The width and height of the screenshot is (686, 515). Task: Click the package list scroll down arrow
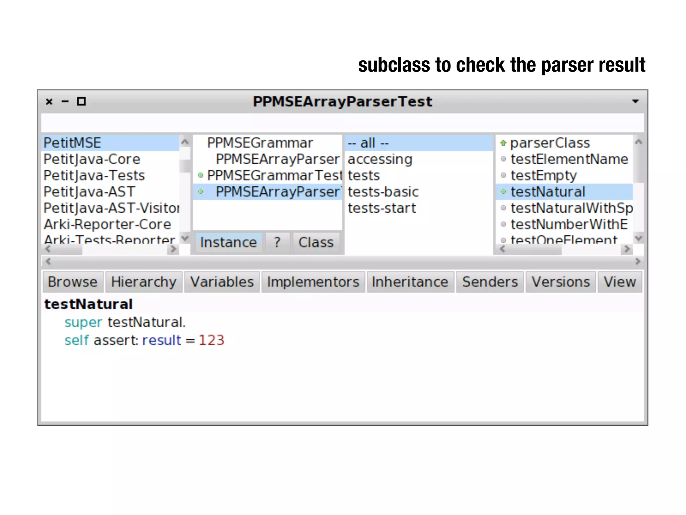[185, 238]
